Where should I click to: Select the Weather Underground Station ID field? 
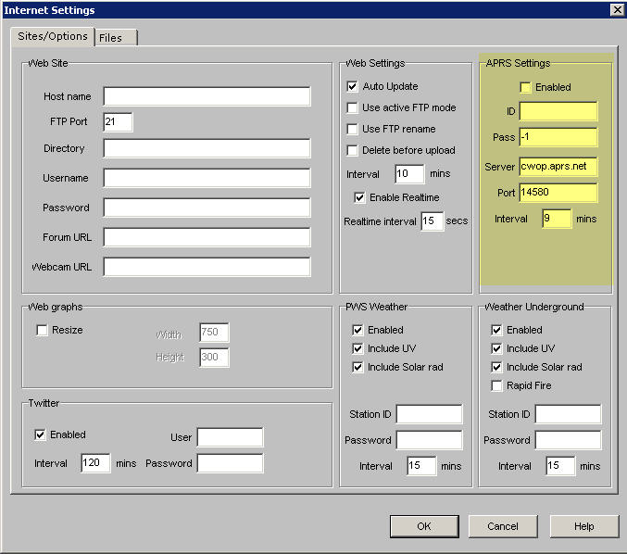click(x=567, y=414)
